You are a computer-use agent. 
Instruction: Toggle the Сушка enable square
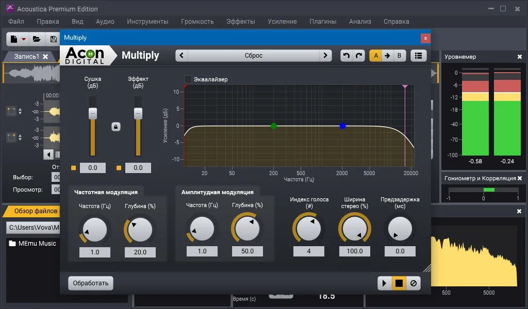click(73, 168)
